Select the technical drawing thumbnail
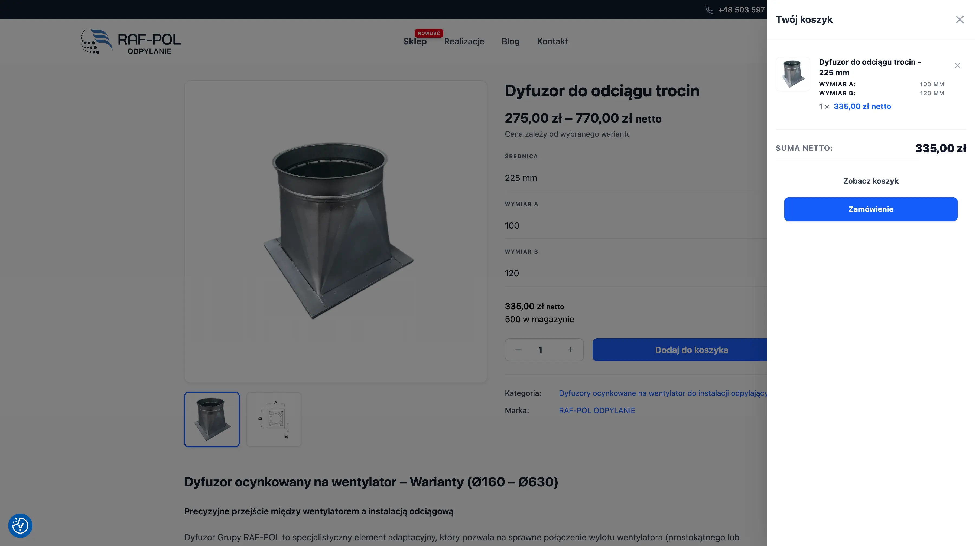The width and height of the screenshot is (975, 546). (x=274, y=419)
